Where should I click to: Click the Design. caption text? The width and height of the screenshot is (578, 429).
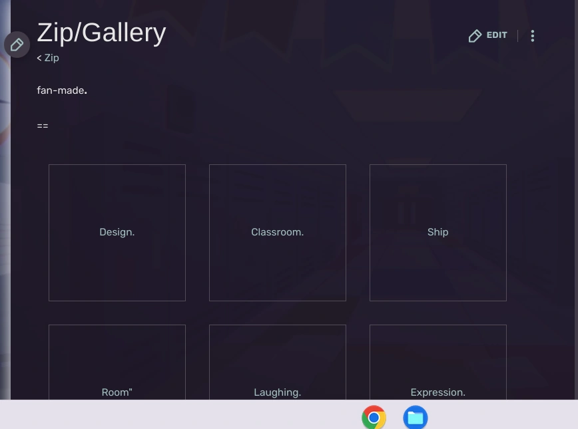pyautogui.click(x=117, y=232)
